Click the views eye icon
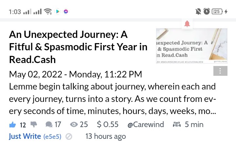Image resolution: width=236 pixels, height=147 pixels. (x=74, y=124)
